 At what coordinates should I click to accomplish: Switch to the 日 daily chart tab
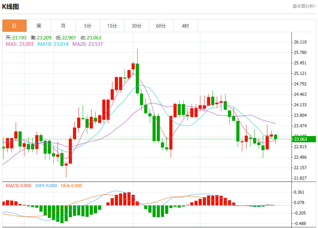(x=14, y=26)
